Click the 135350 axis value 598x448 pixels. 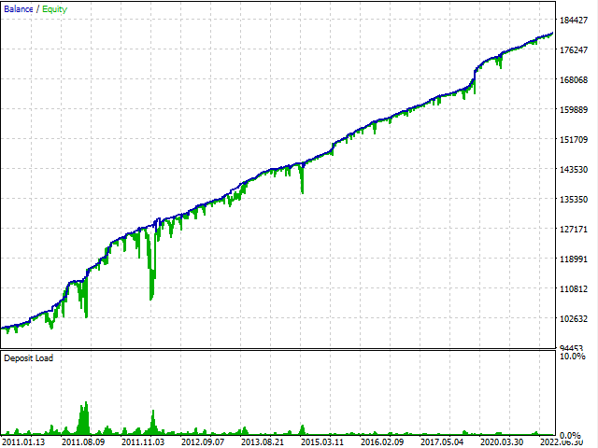tap(574, 199)
